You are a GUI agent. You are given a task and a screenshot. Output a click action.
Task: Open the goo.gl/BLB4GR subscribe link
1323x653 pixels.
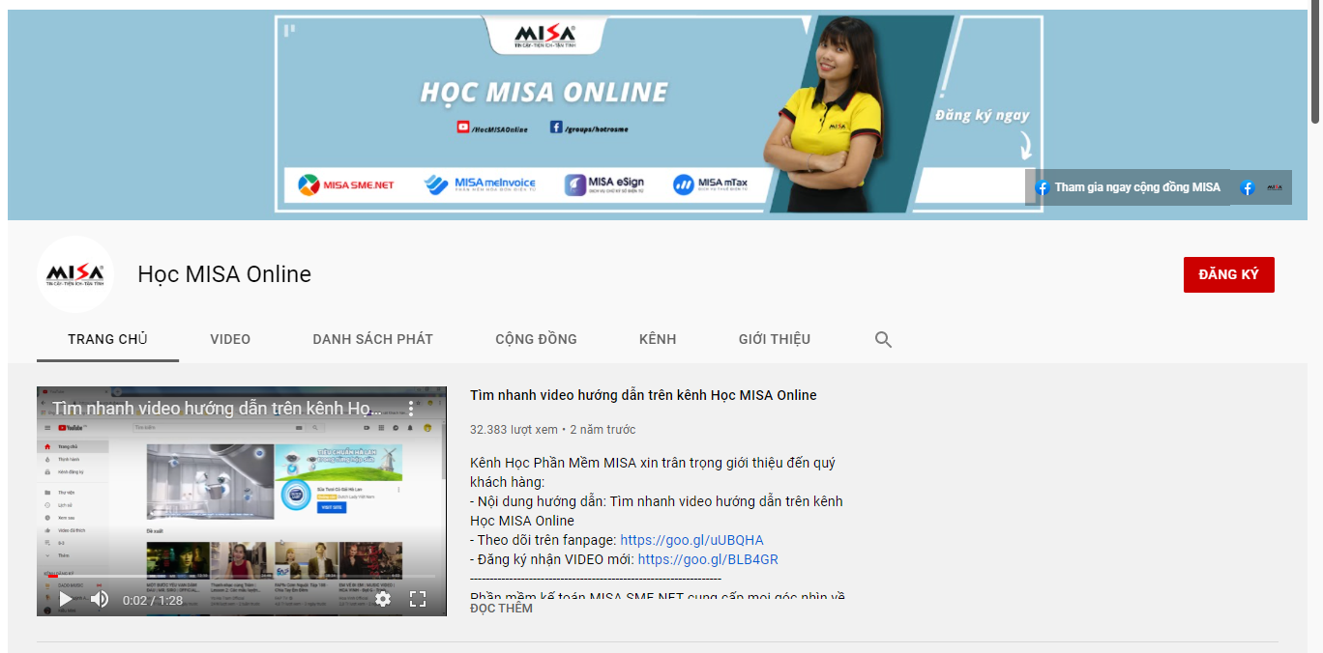tap(708, 559)
